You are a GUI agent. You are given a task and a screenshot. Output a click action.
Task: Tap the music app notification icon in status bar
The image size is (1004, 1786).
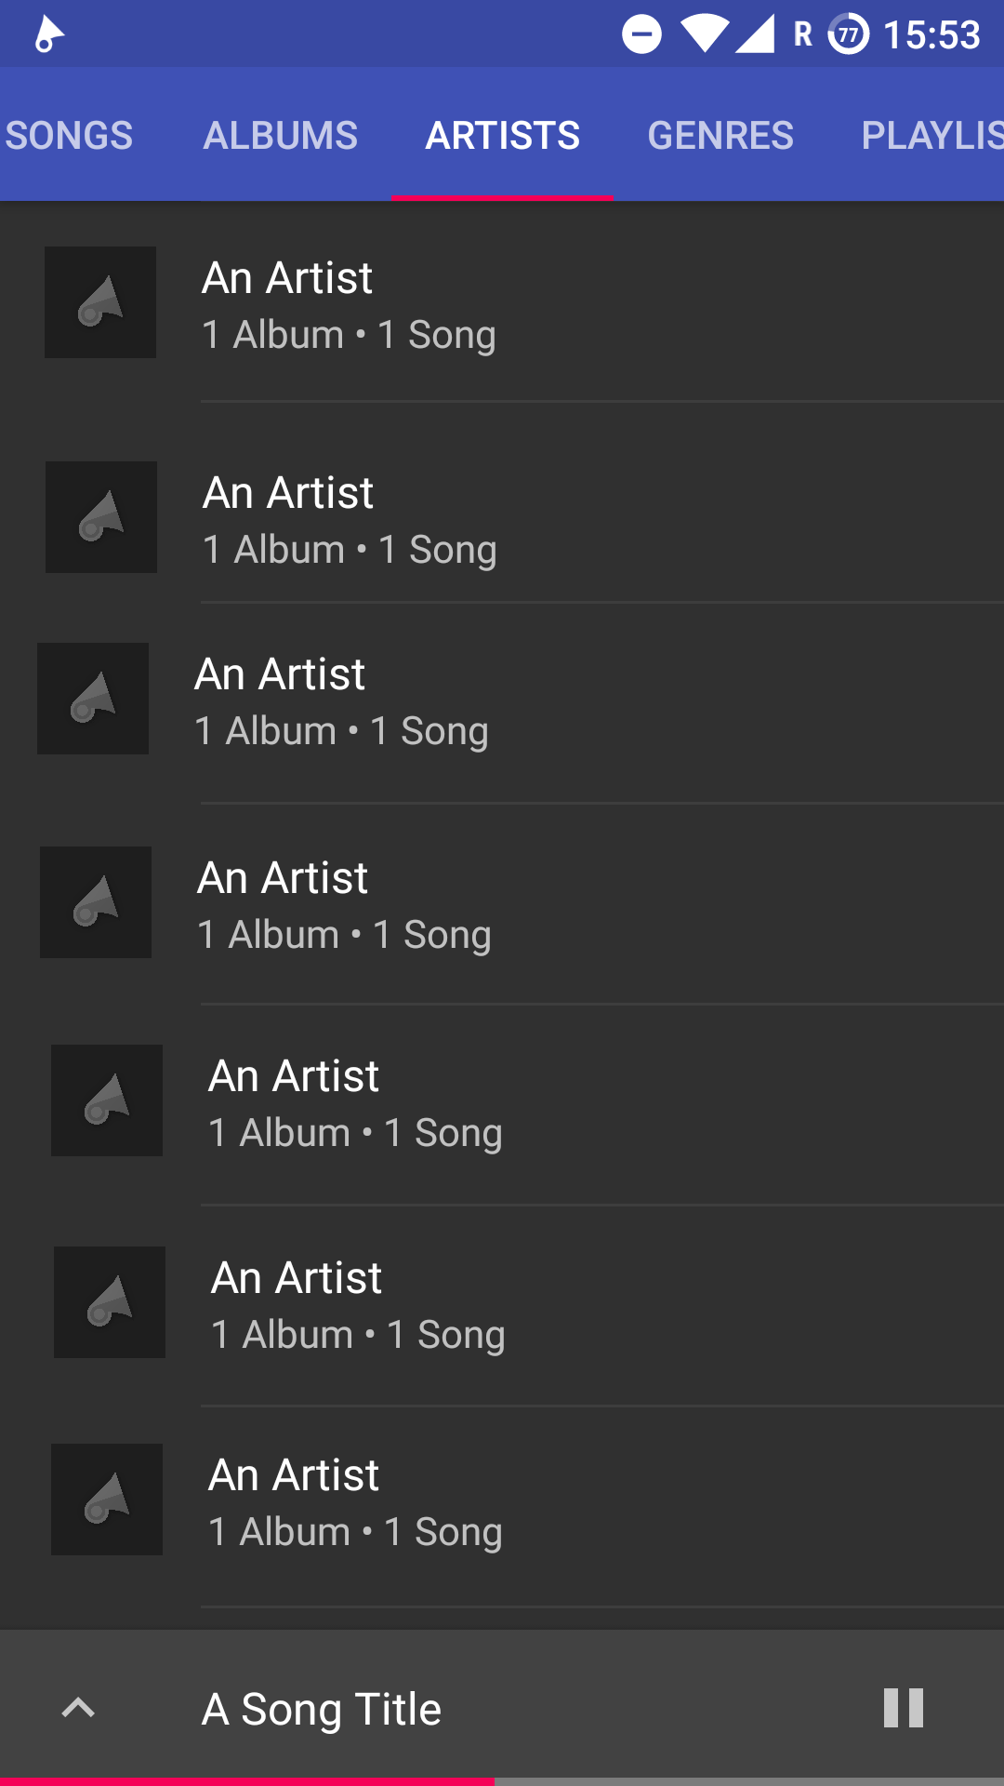[x=48, y=35]
